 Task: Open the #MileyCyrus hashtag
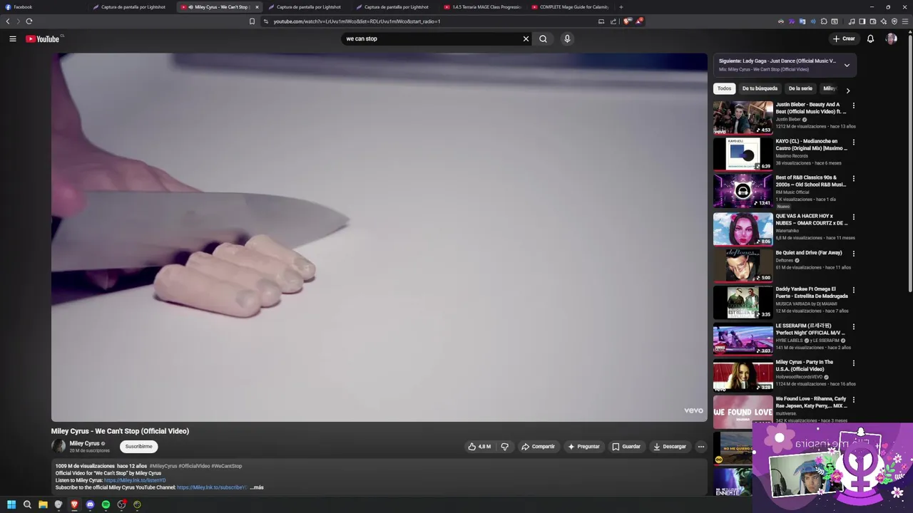[x=163, y=466]
